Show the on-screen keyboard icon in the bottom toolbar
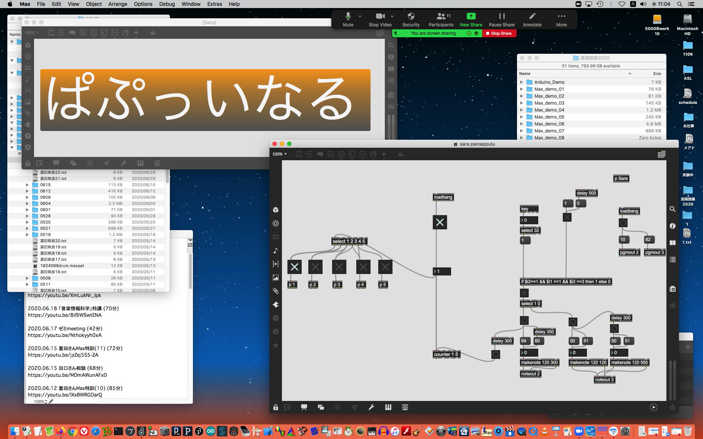The image size is (703, 439). 405,407
